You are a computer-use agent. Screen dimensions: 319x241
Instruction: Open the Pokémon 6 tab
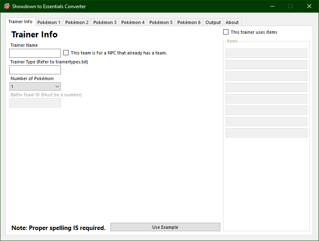[189, 22]
